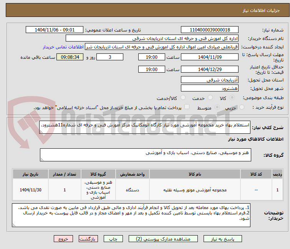The height and width of the screenshot is (249, 290).
Task: Click the ردیف column header
Action: click(x=277, y=174)
